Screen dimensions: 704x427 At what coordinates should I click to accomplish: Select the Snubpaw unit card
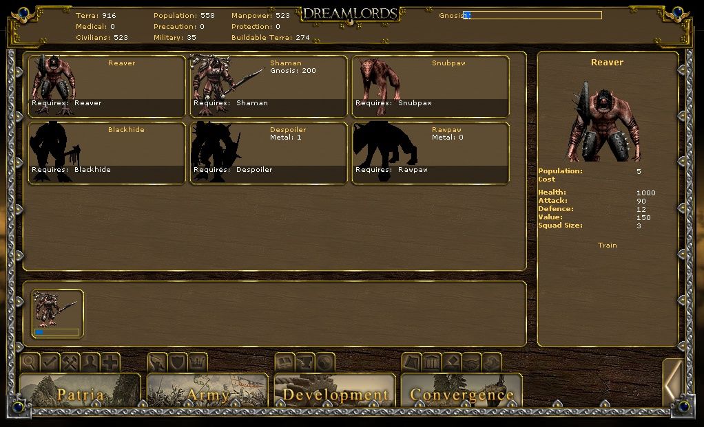tap(431, 86)
